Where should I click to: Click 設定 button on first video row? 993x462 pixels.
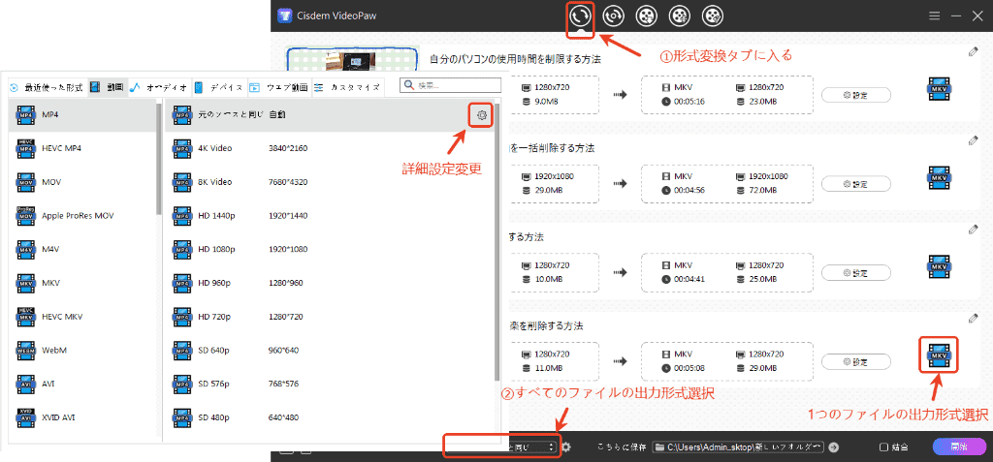pyautogui.click(x=855, y=94)
